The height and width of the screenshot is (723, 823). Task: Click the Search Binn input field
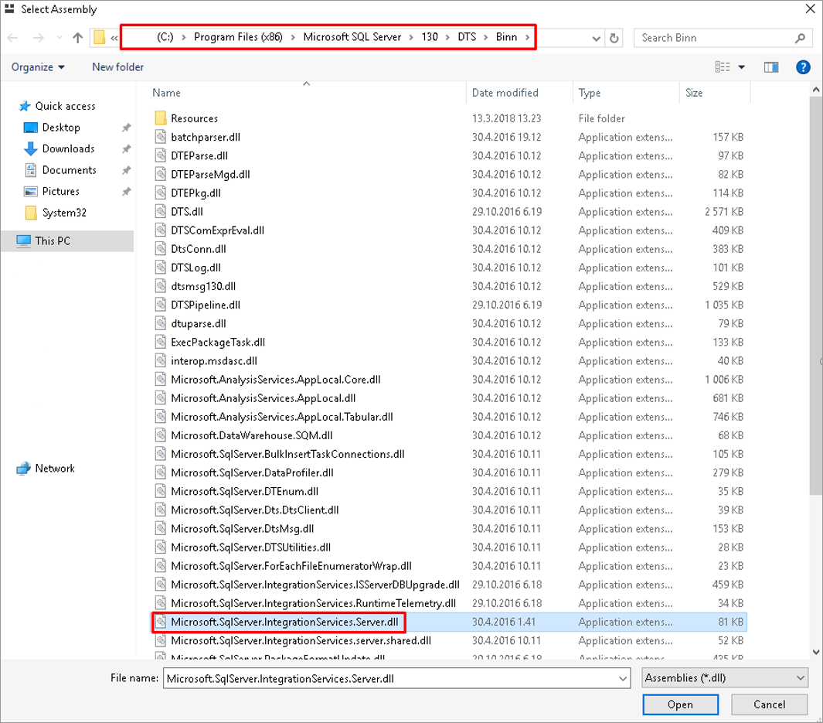[715, 38]
